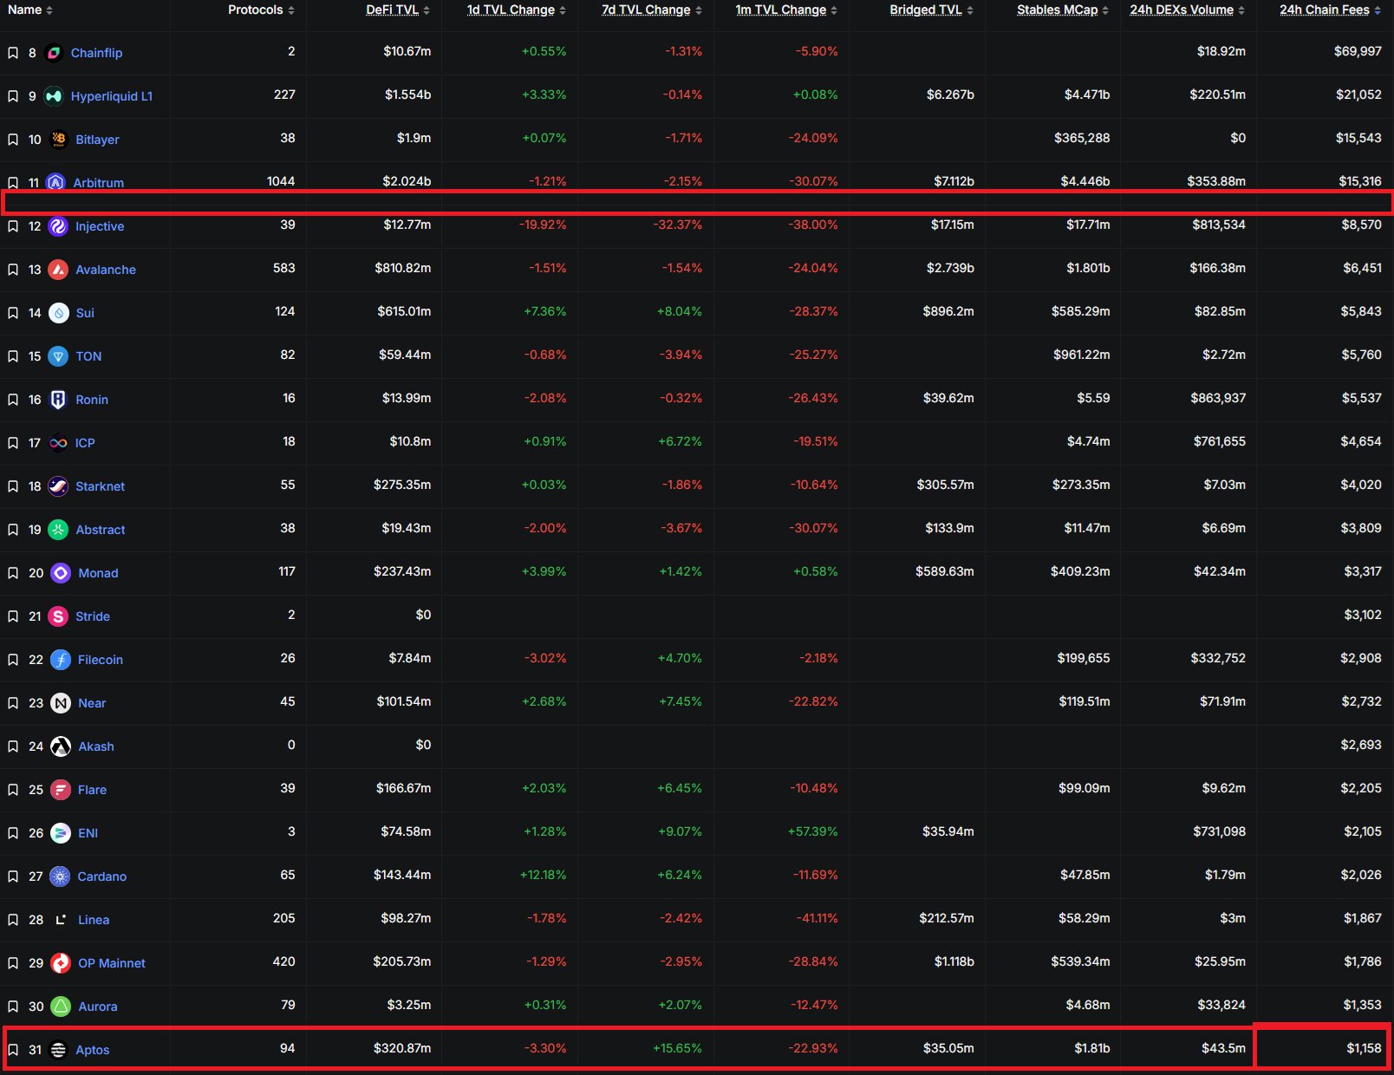
Task: Bookmark the Injective row
Action: 13,226
